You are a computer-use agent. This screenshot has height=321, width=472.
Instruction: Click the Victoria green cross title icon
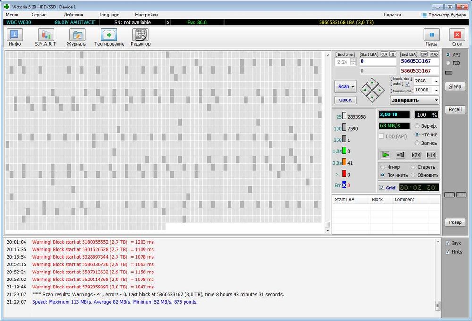pyautogui.click(x=7, y=7)
